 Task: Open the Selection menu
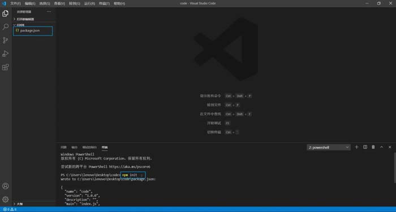click(x=45, y=3)
